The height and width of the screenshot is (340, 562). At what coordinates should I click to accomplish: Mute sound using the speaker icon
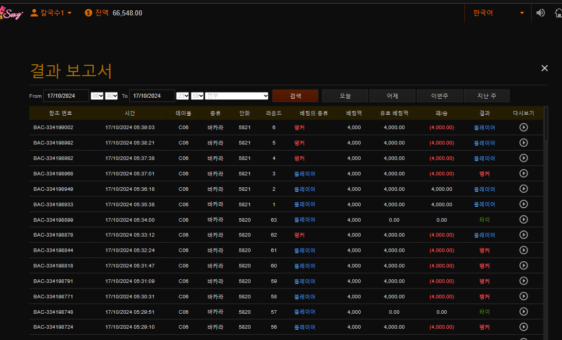[540, 13]
